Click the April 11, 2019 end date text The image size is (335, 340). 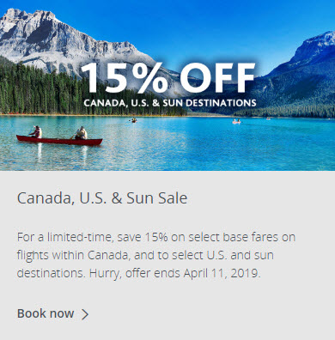222,273
